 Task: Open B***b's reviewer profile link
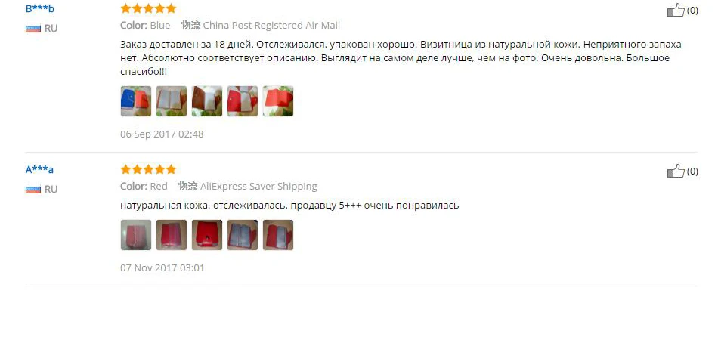click(40, 8)
